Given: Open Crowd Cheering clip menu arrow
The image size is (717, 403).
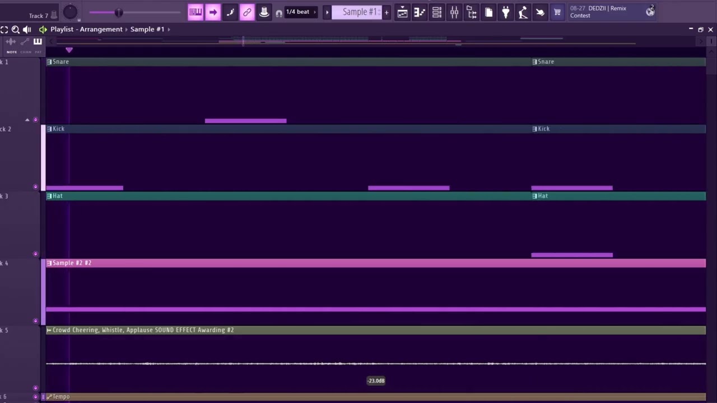Looking at the screenshot, I should [x=49, y=330].
